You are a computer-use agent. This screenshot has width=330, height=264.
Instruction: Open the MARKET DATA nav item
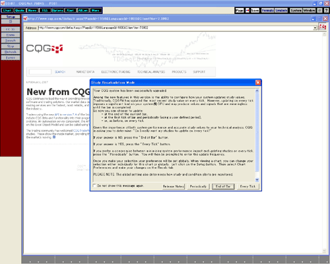point(85,72)
